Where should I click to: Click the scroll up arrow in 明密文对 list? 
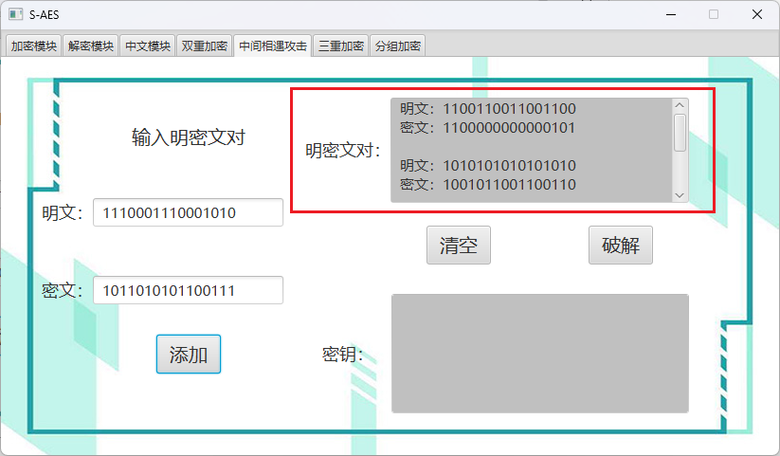(x=680, y=105)
